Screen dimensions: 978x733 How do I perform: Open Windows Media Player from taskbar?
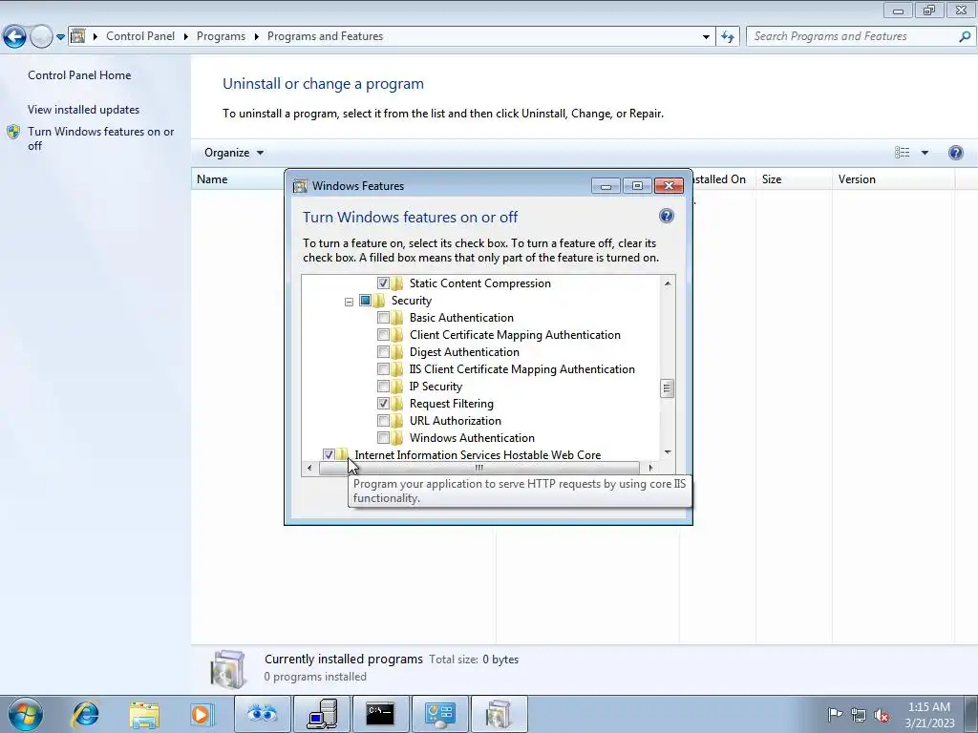[202, 714]
